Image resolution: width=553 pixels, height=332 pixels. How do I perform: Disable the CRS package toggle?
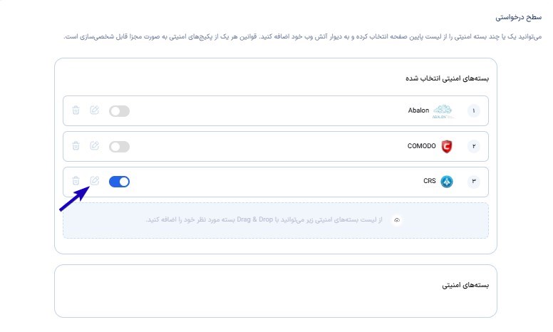(x=119, y=182)
